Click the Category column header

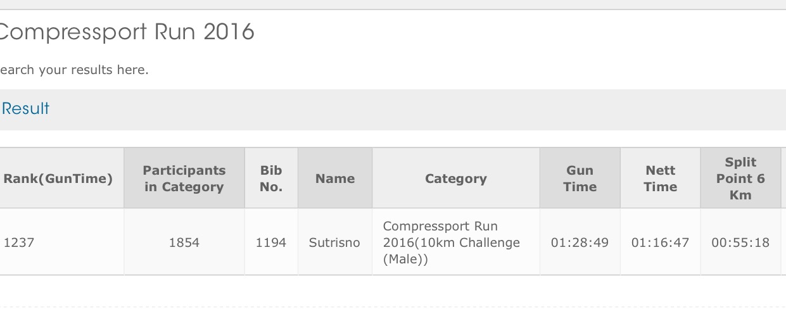456,179
